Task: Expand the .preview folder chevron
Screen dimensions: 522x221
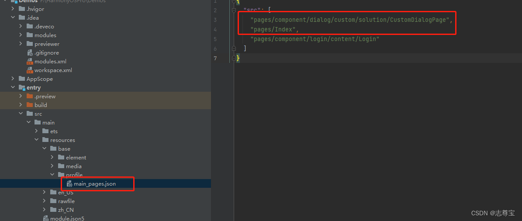Action: pyautogui.click(x=21, y=96)
